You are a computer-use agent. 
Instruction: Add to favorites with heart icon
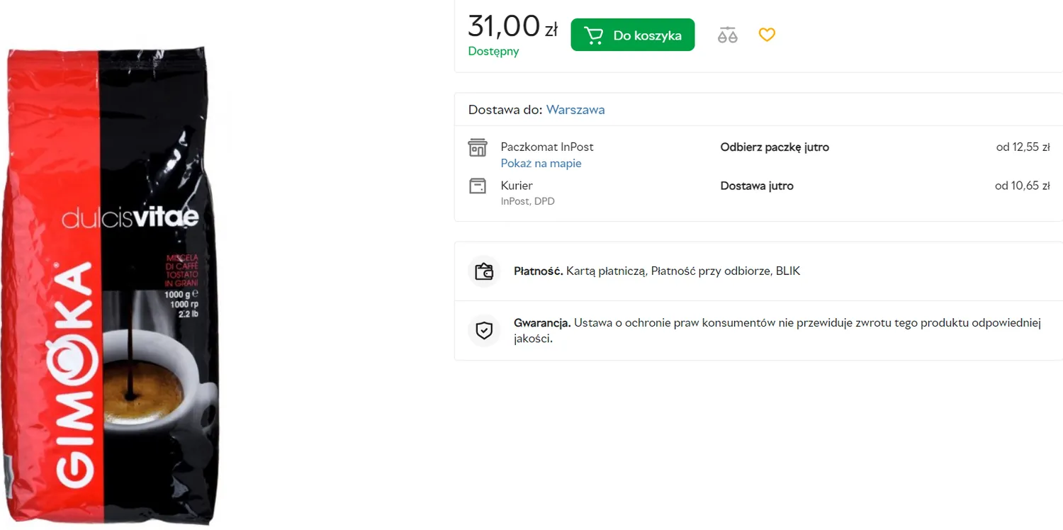coord(767,34)
